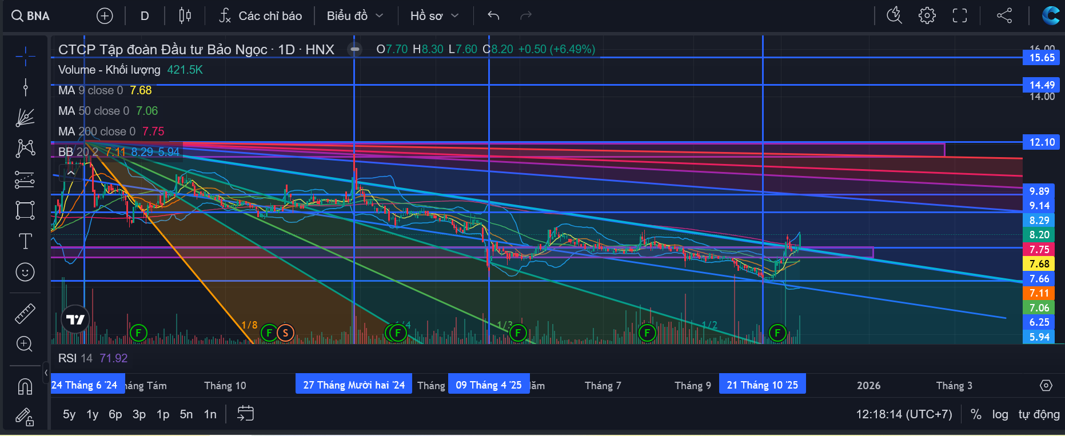Select the 6p time range
The image size is (1065, 436).
pos(115,414)
